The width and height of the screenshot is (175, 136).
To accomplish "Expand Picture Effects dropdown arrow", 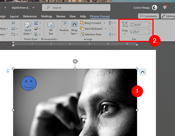I will point(40,29).
